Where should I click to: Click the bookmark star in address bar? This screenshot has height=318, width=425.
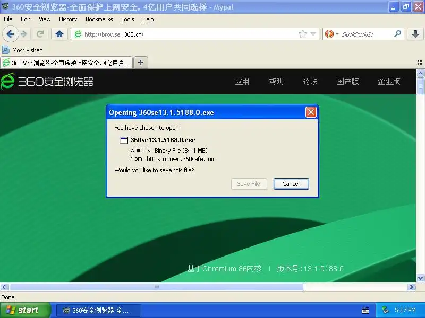(302, 34)
